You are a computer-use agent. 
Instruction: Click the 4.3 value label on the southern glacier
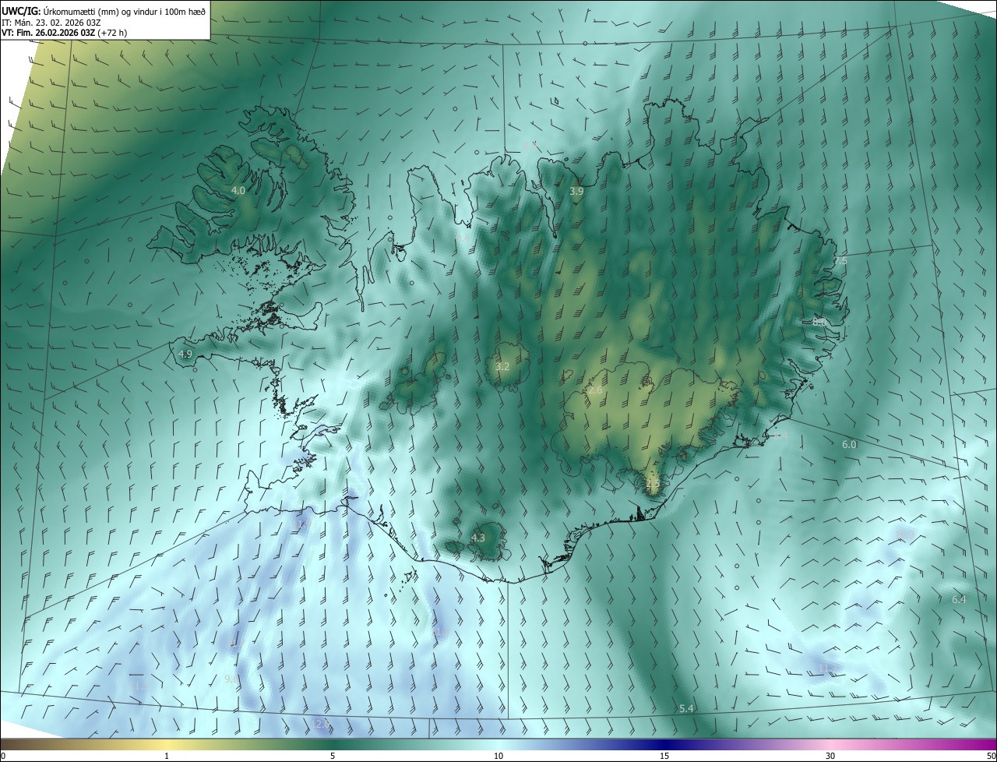point(478,538)
